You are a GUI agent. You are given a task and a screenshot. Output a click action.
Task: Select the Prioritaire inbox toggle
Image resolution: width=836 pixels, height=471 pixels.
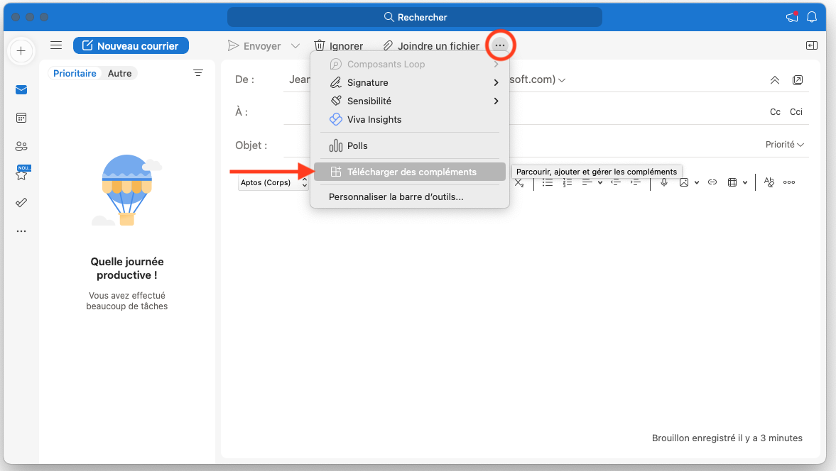75,73
